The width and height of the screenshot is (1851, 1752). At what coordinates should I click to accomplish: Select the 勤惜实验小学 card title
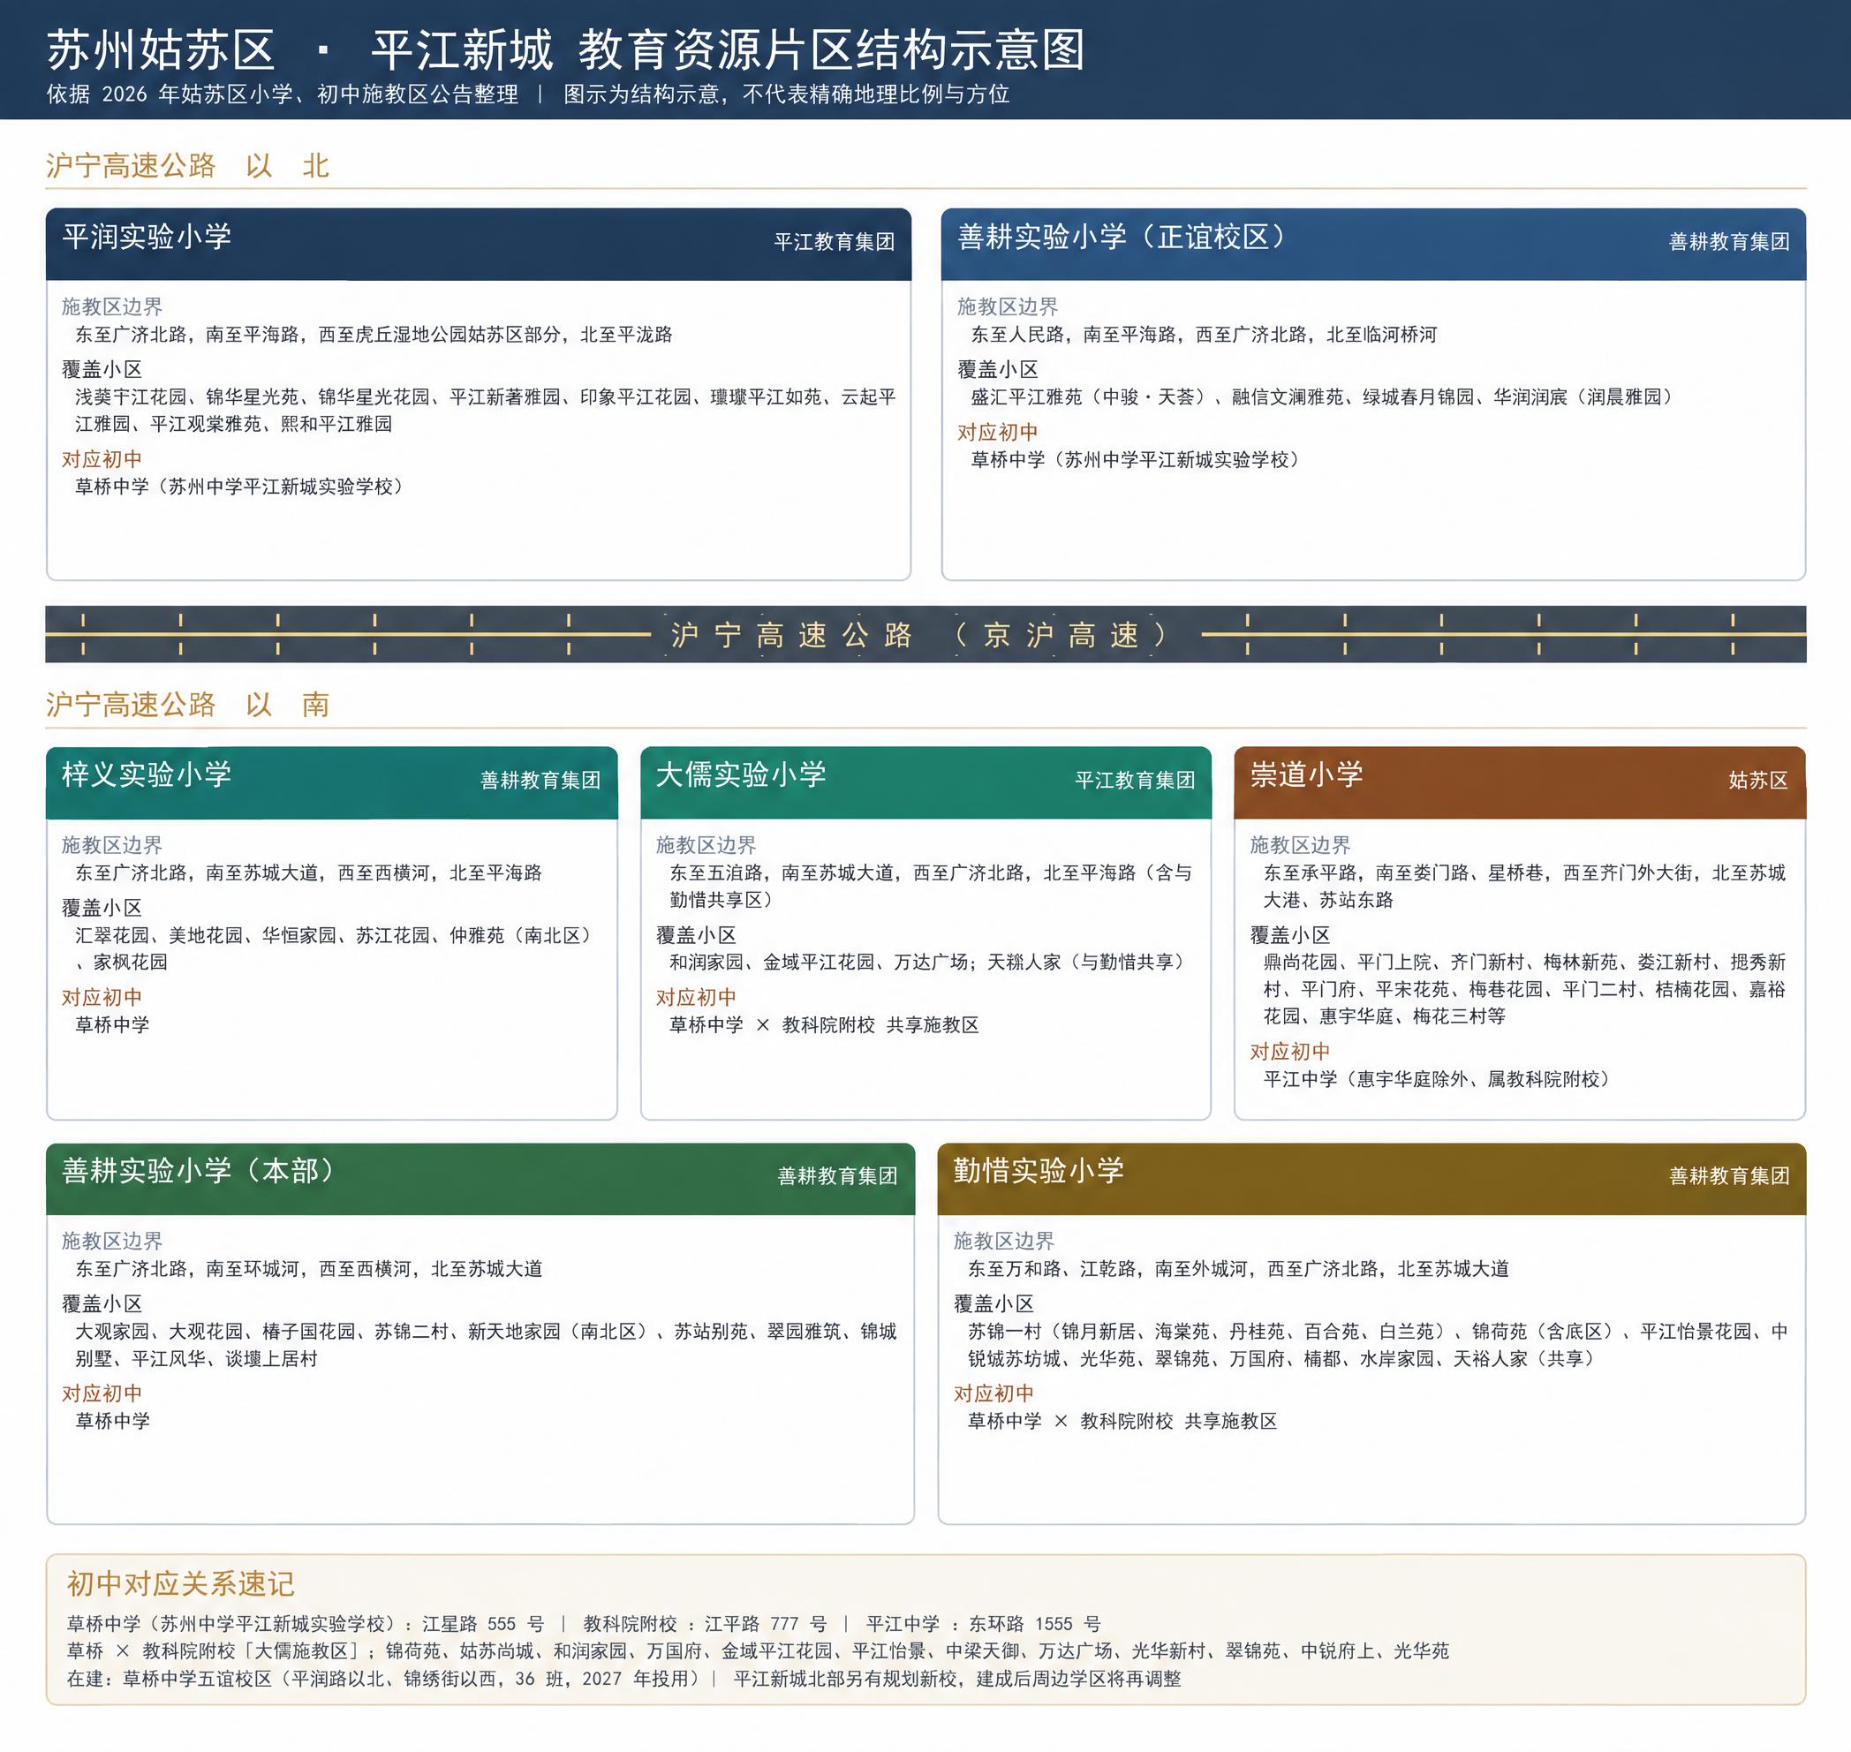pyautogui.click(x=1039, y=1170)
